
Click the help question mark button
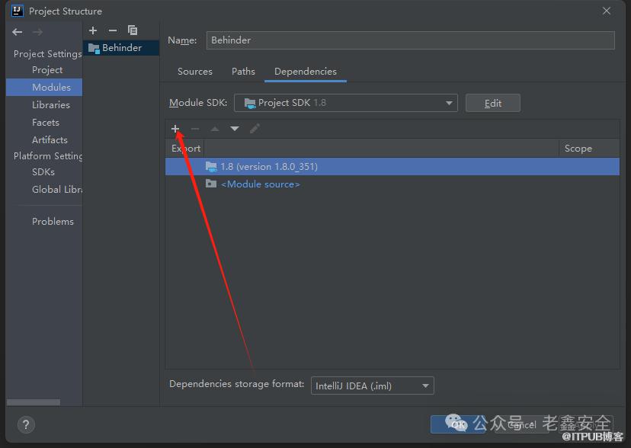(25, 425)
